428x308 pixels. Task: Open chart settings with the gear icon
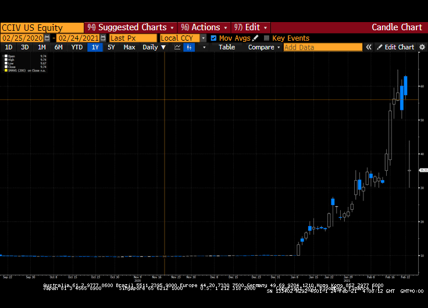[x=422, y=47]
